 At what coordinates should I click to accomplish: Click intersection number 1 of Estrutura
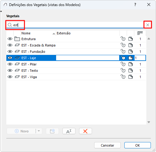coord(140,39)
